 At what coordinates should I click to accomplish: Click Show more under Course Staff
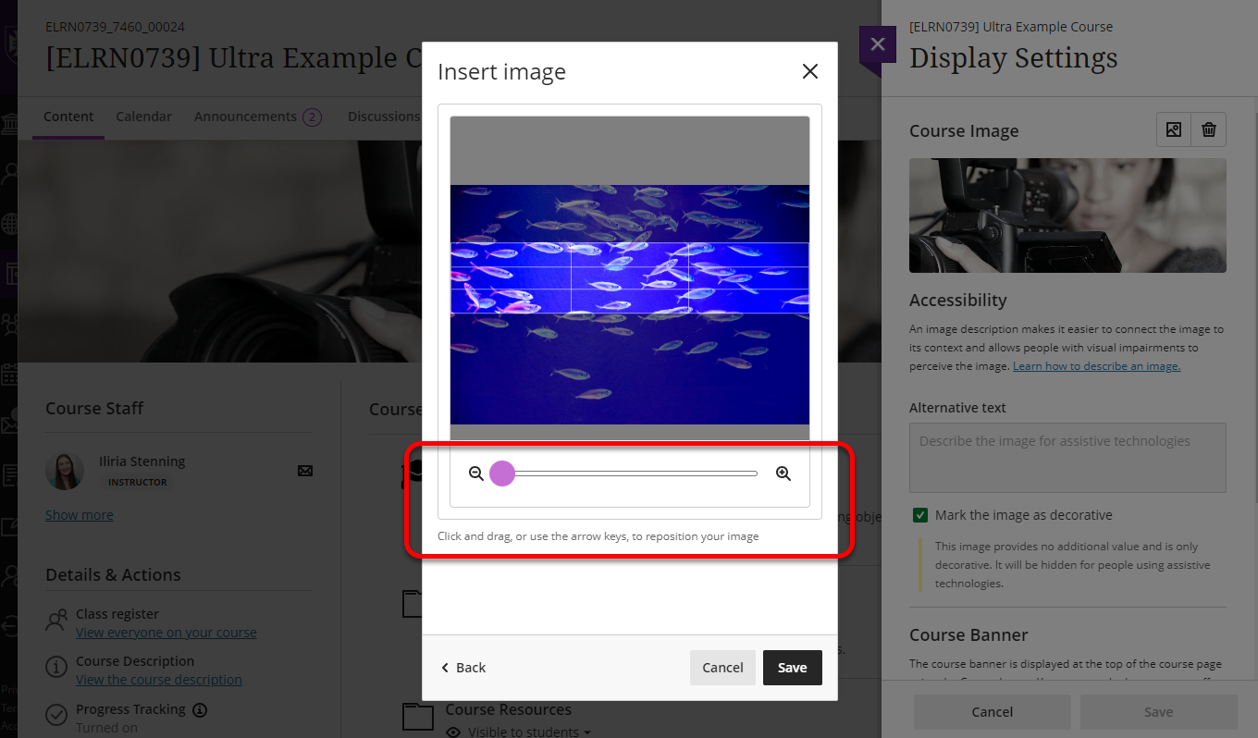point(80,515)
